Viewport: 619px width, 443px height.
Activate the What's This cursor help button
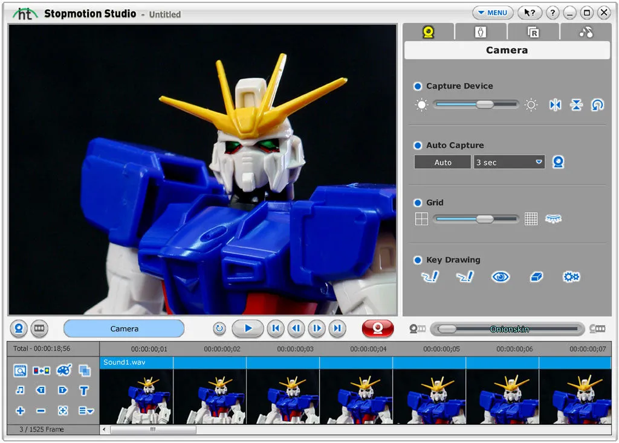pos(530,13)
